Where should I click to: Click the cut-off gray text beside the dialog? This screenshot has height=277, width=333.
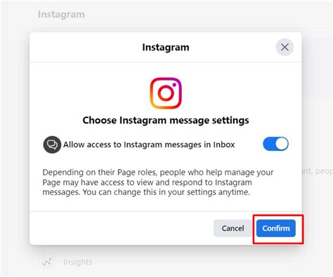click(x=318, y=171)
